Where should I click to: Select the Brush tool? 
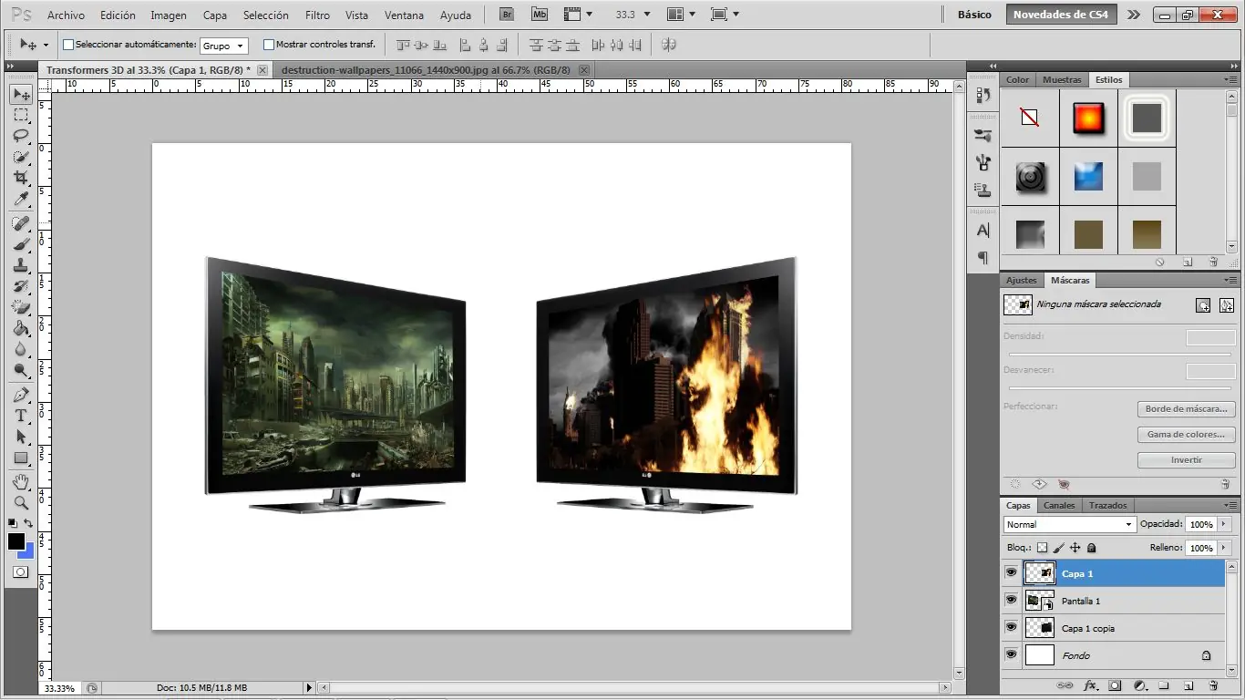[x=21, y=244]
